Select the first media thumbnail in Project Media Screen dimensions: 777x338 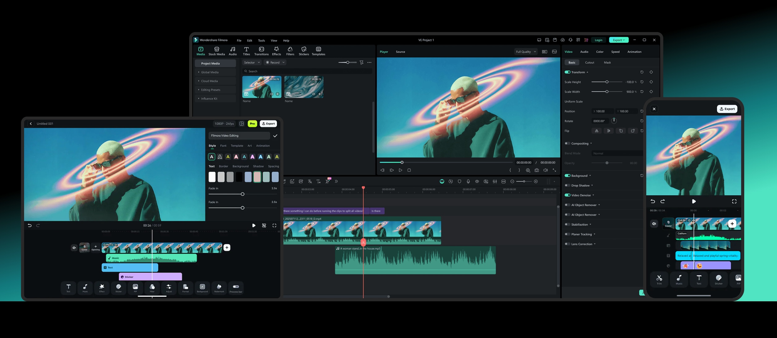pos(261,87)
